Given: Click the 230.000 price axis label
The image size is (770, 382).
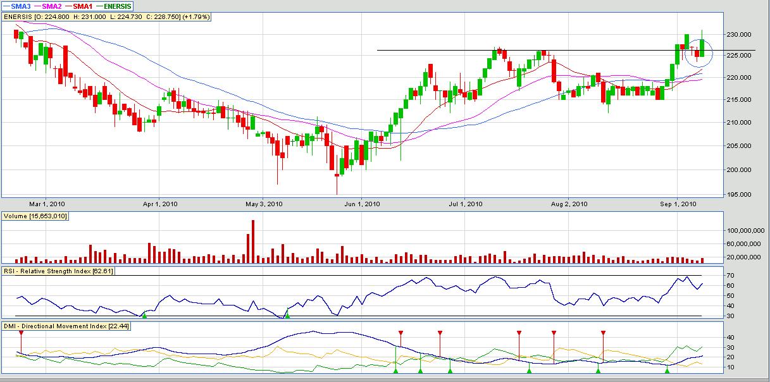Looking at the screenshot, I should (x=738, y=34).
